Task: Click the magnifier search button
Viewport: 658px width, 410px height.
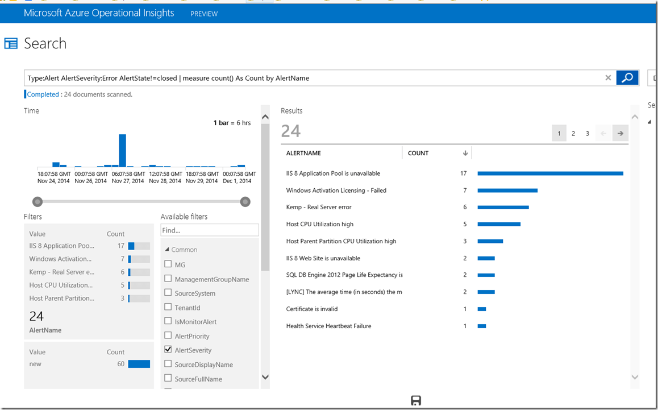Action: tap(627, 78)
